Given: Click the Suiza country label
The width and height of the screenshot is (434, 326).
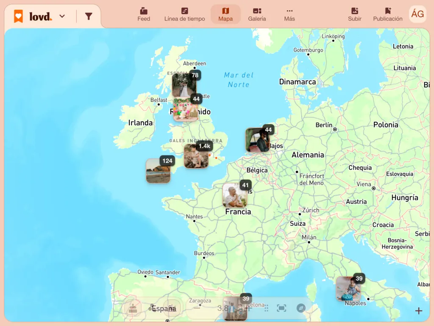Looking at the screenshot, I should coord(298,223).
